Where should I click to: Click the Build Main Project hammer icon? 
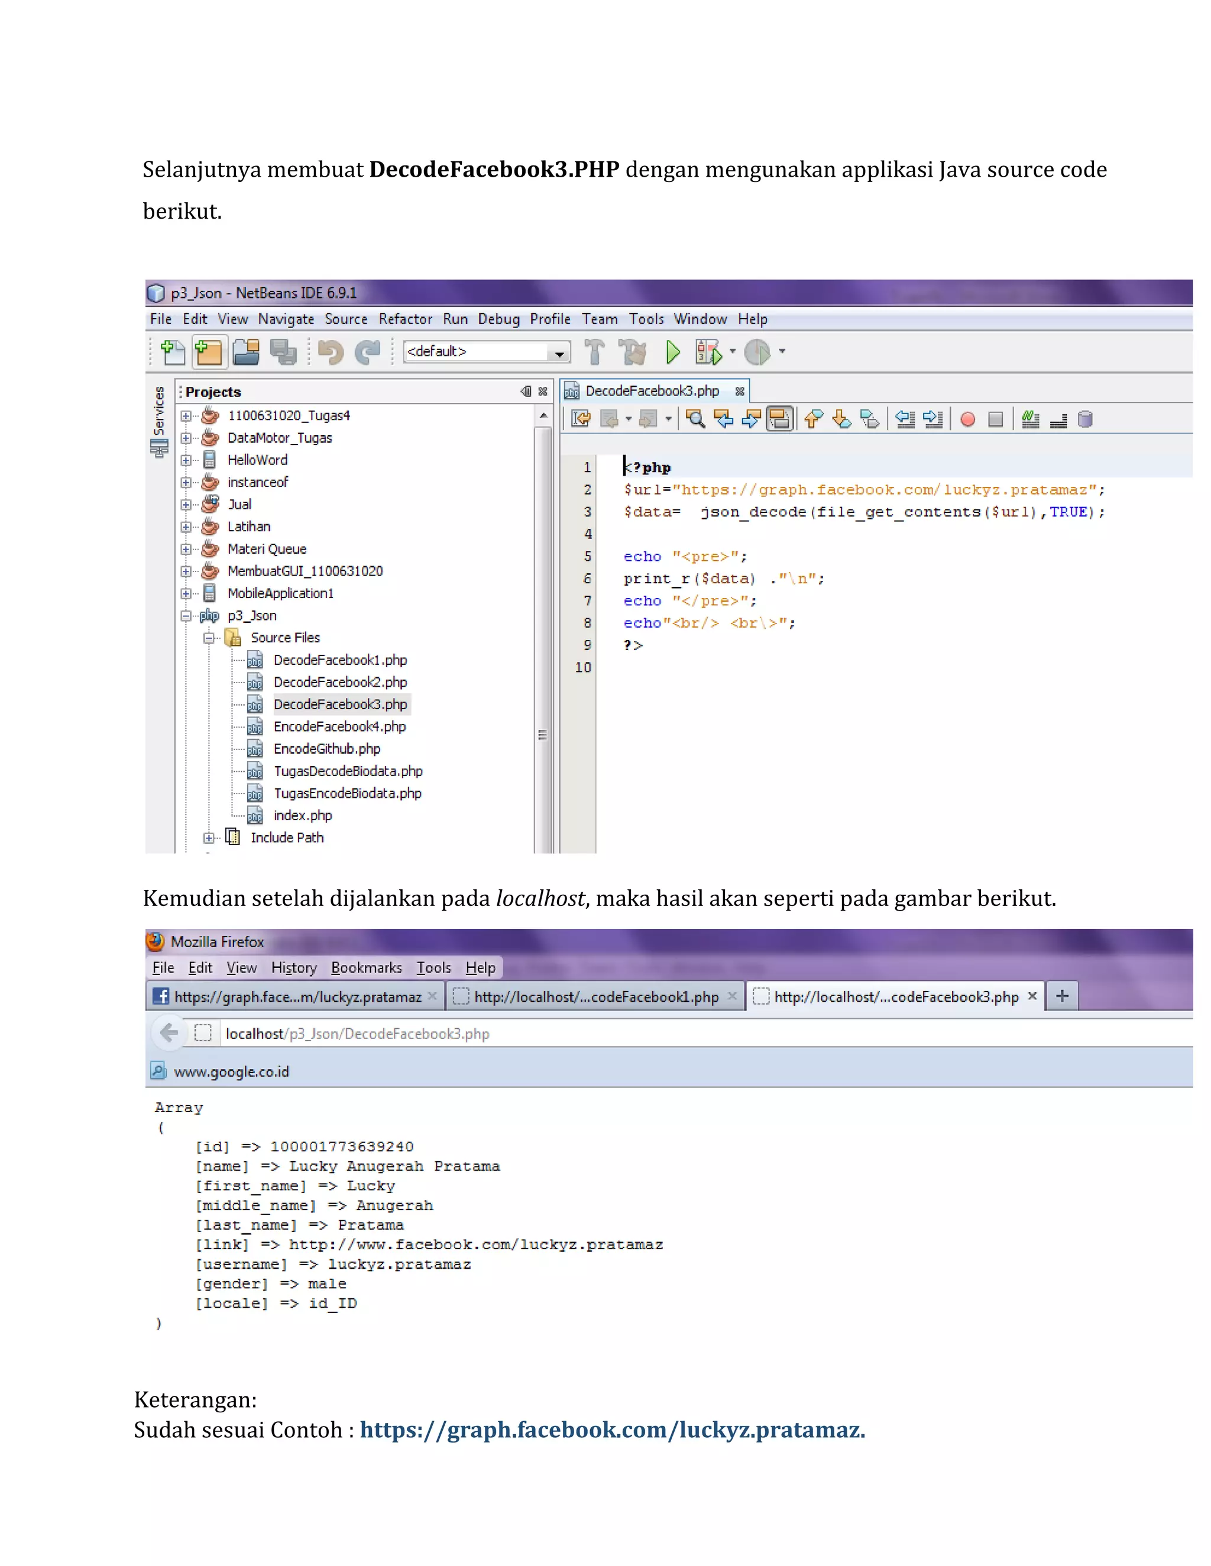click(594, 352)
